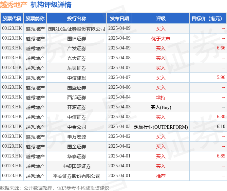This screenshot has height=191, width=227.
Task: Select the 华泰证券 cell
Action: click(x=77, y=156)
